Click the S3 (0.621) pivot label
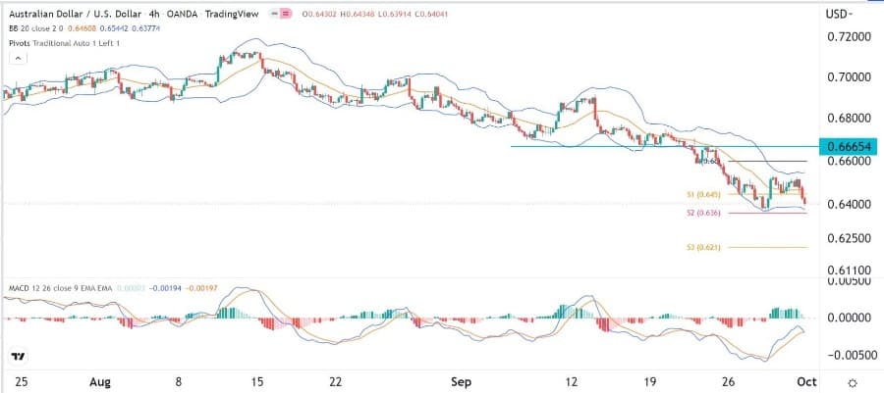The width and height of the screenshot is (884, 393). click(703, 247)
